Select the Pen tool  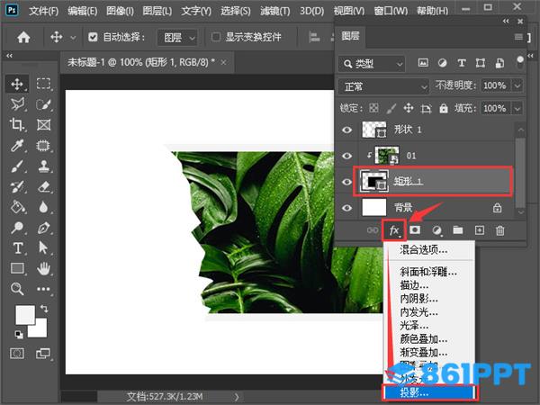tap(43, 228)
